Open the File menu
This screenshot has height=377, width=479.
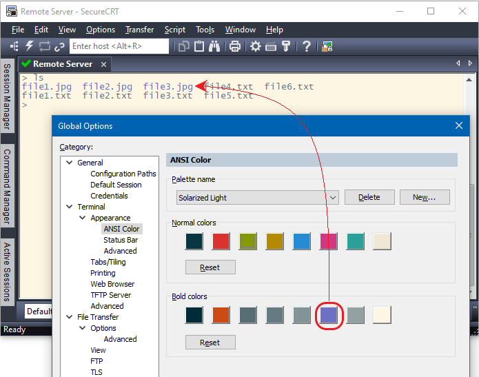pos(18,30)
